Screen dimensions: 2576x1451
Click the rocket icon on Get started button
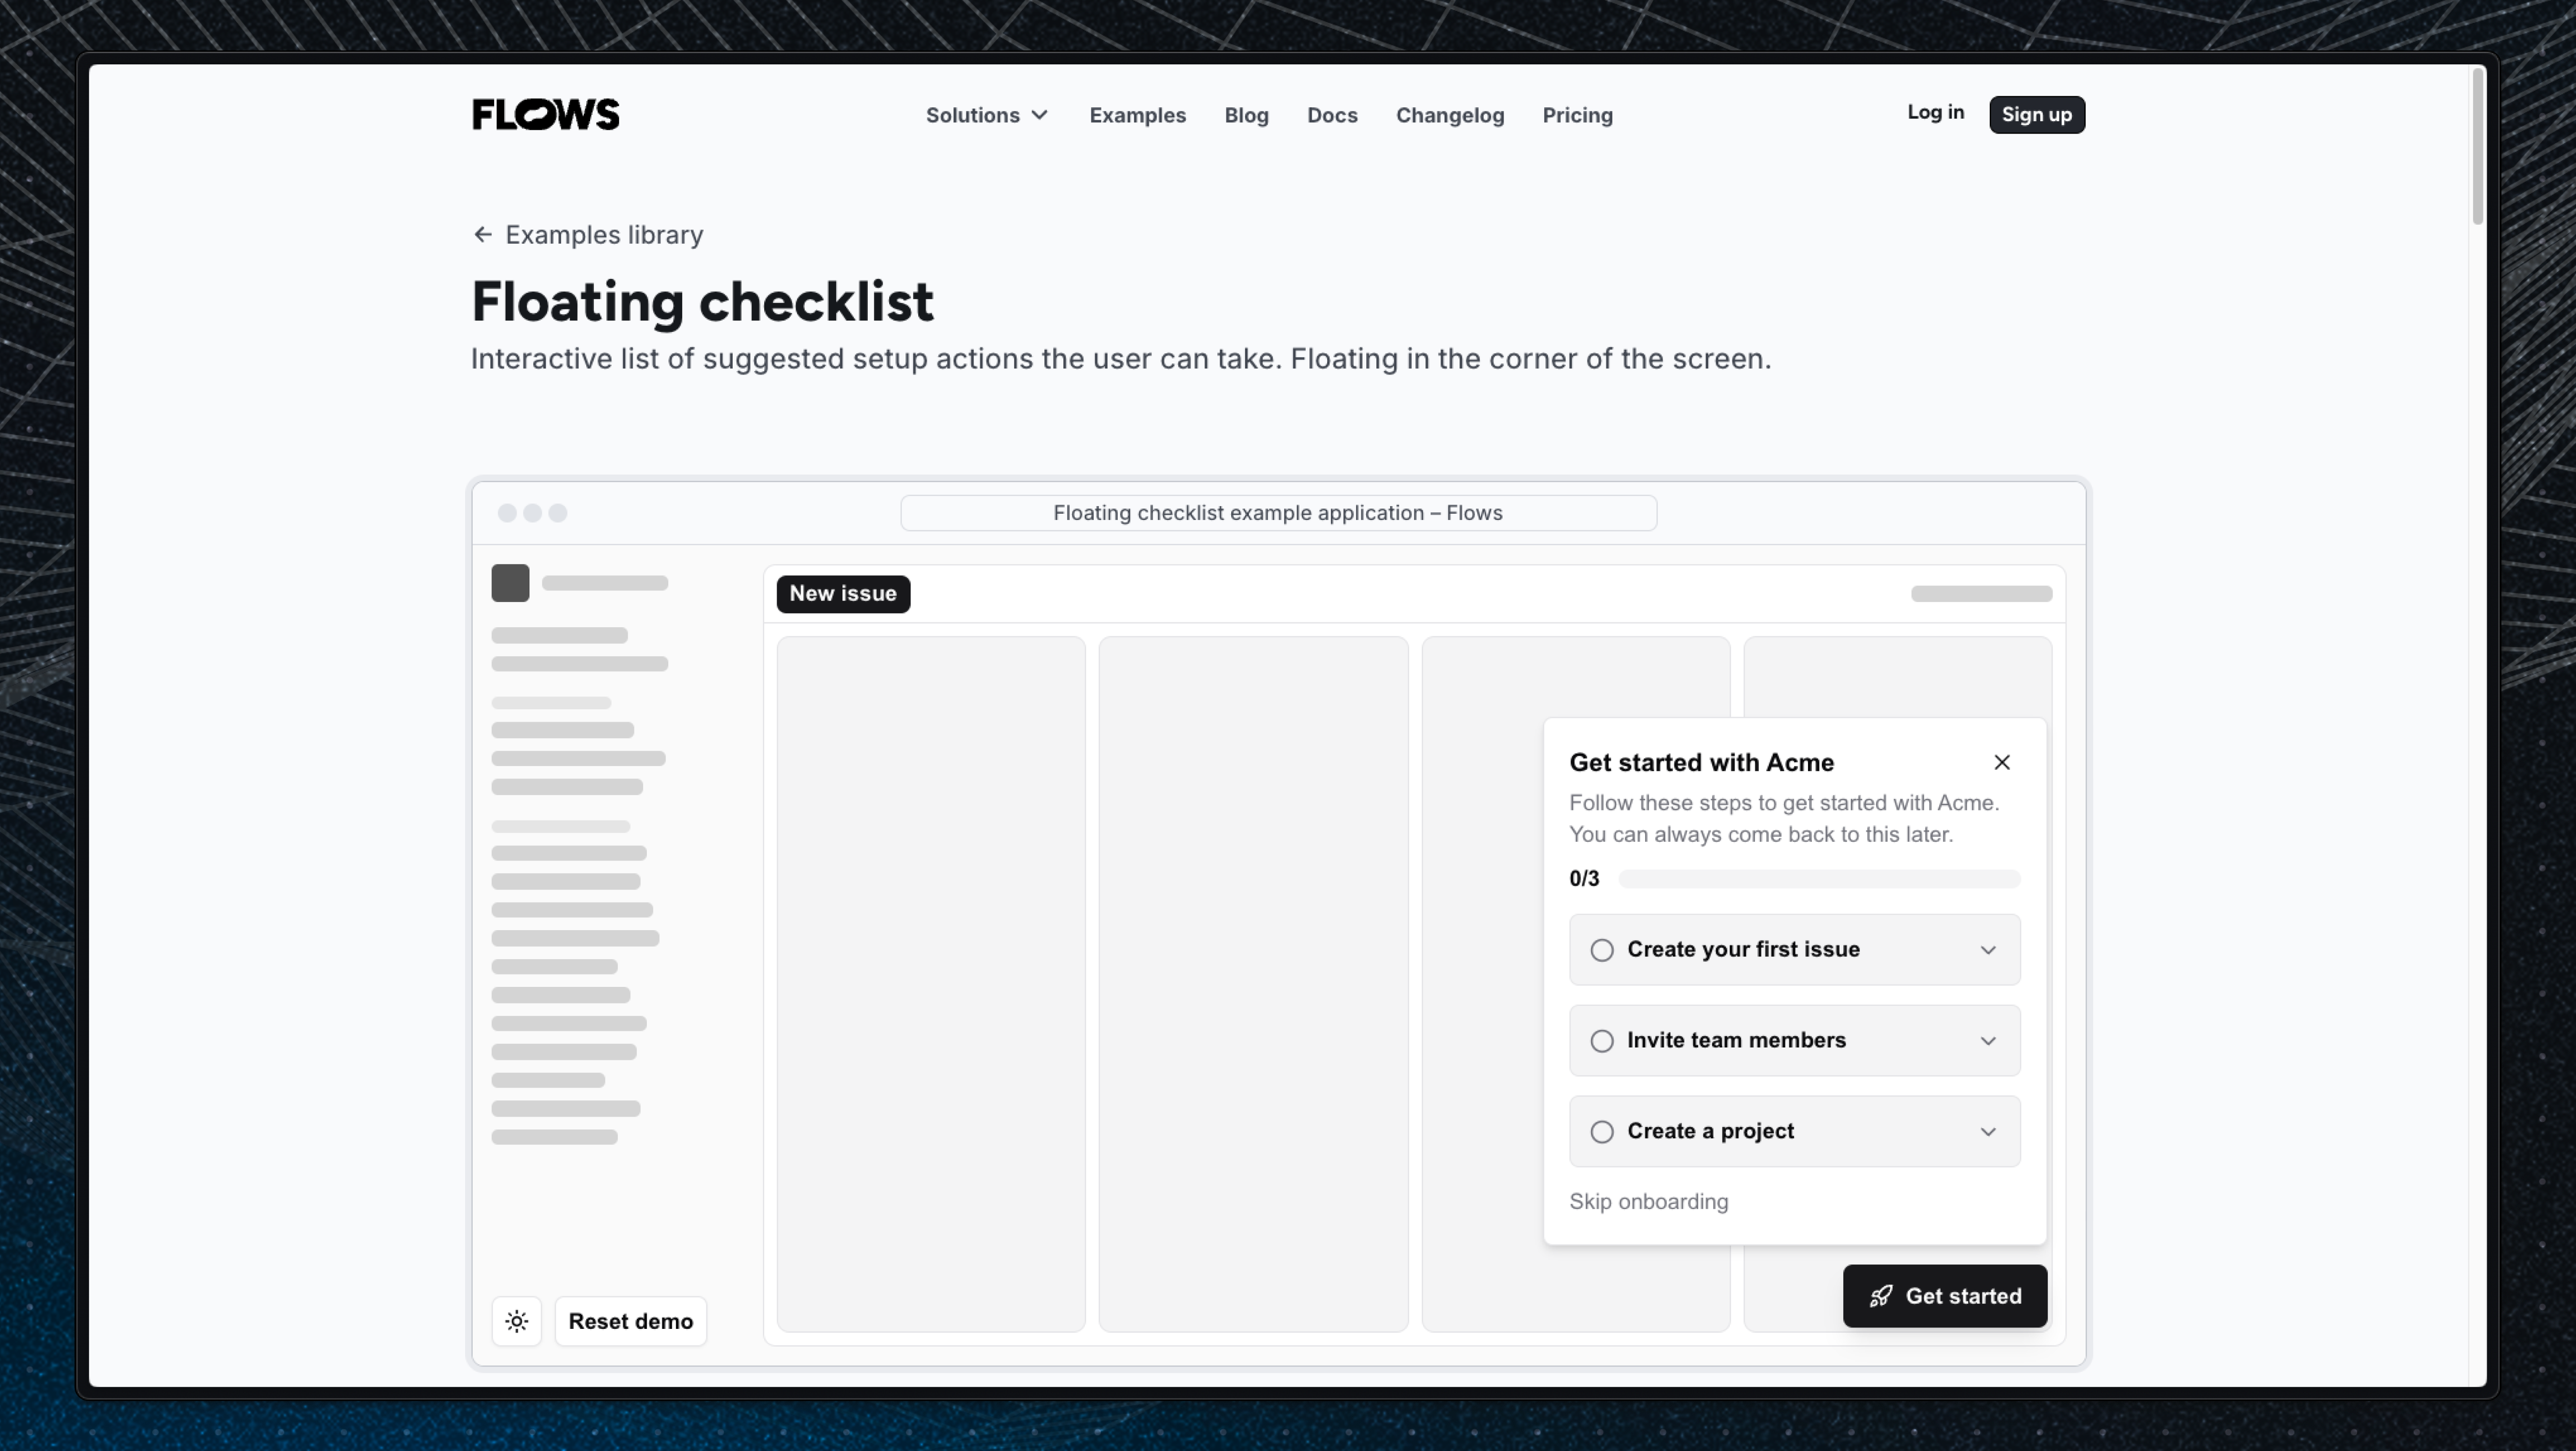coord(1881,1296)
